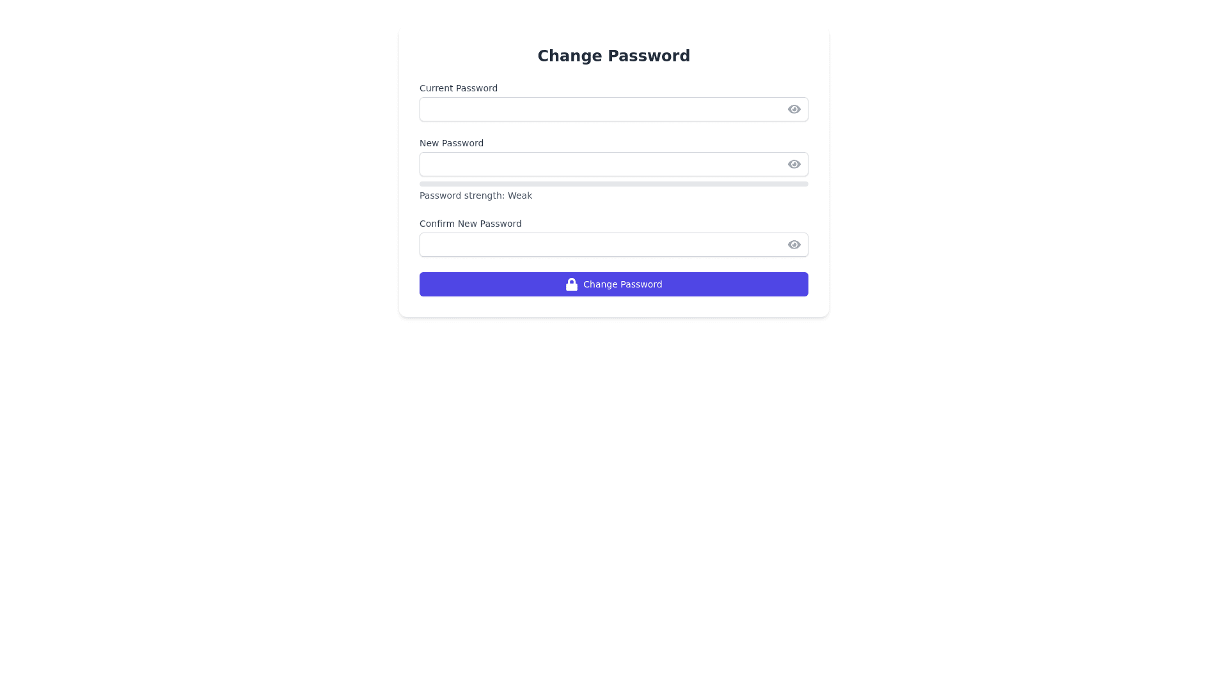This screenshot has width=1228, height=690.
Task: Place cursor in the first password box
Action: point(601,109)
